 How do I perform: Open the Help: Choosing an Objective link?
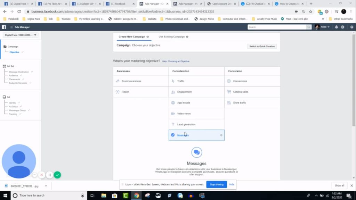176,61
